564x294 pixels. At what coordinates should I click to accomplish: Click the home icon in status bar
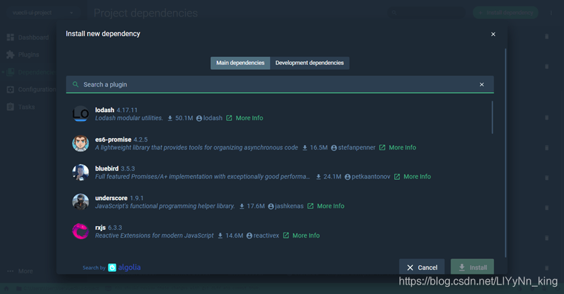[x=6, y=288]
